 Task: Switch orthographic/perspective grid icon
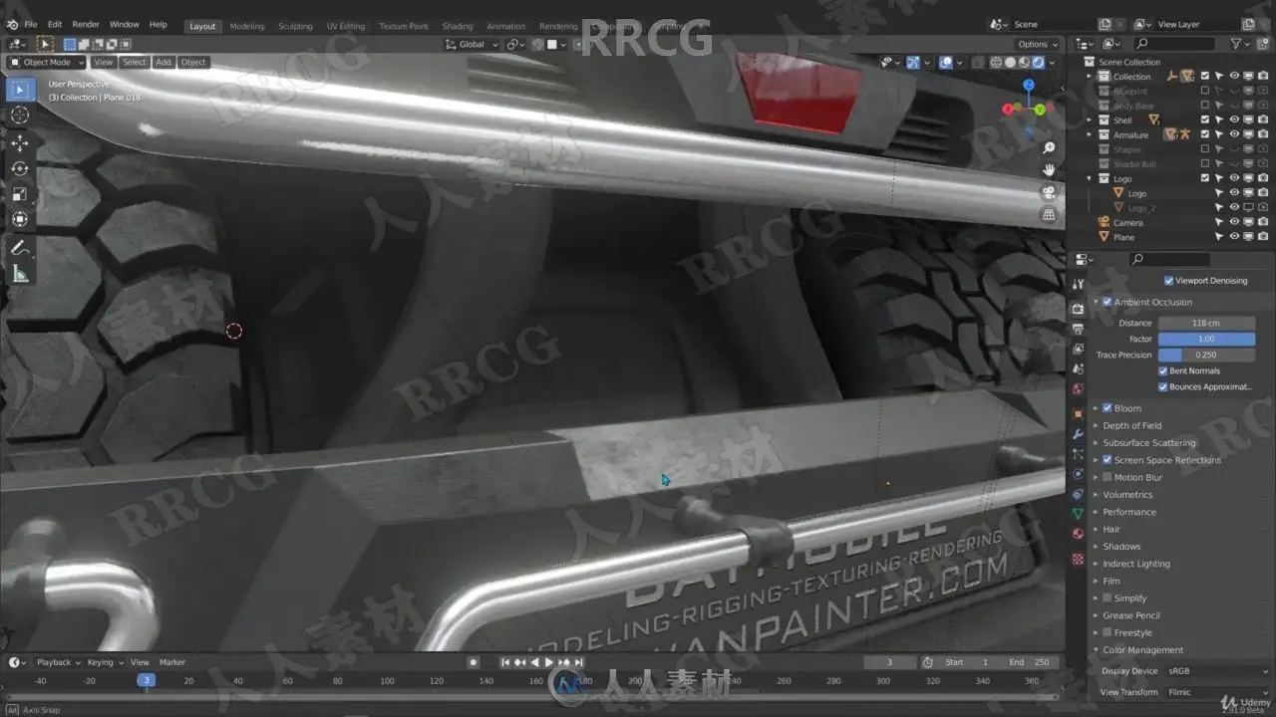(x=1049, y=214)
